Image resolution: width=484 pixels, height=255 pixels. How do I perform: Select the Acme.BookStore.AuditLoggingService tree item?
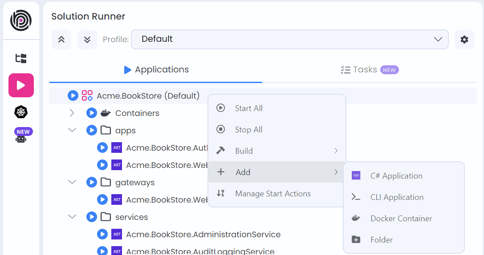click(x=200, y=251)
